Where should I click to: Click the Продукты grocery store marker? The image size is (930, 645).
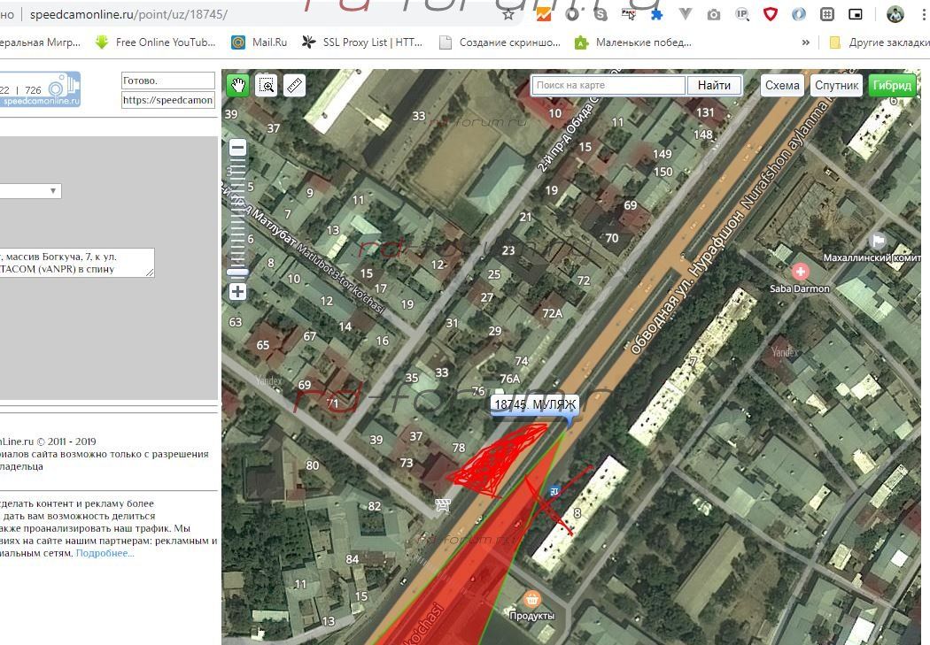pos(531,599)
